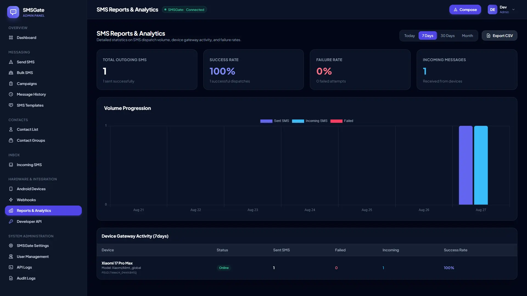The height and width of the screenshot is (296, 527).
Task: Open the DE avatar account dropdown
Action: 492,10
